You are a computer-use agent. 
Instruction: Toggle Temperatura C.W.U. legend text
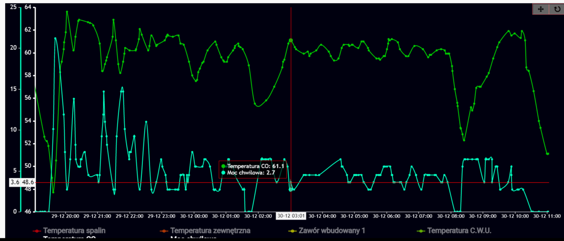pos(456,231)
